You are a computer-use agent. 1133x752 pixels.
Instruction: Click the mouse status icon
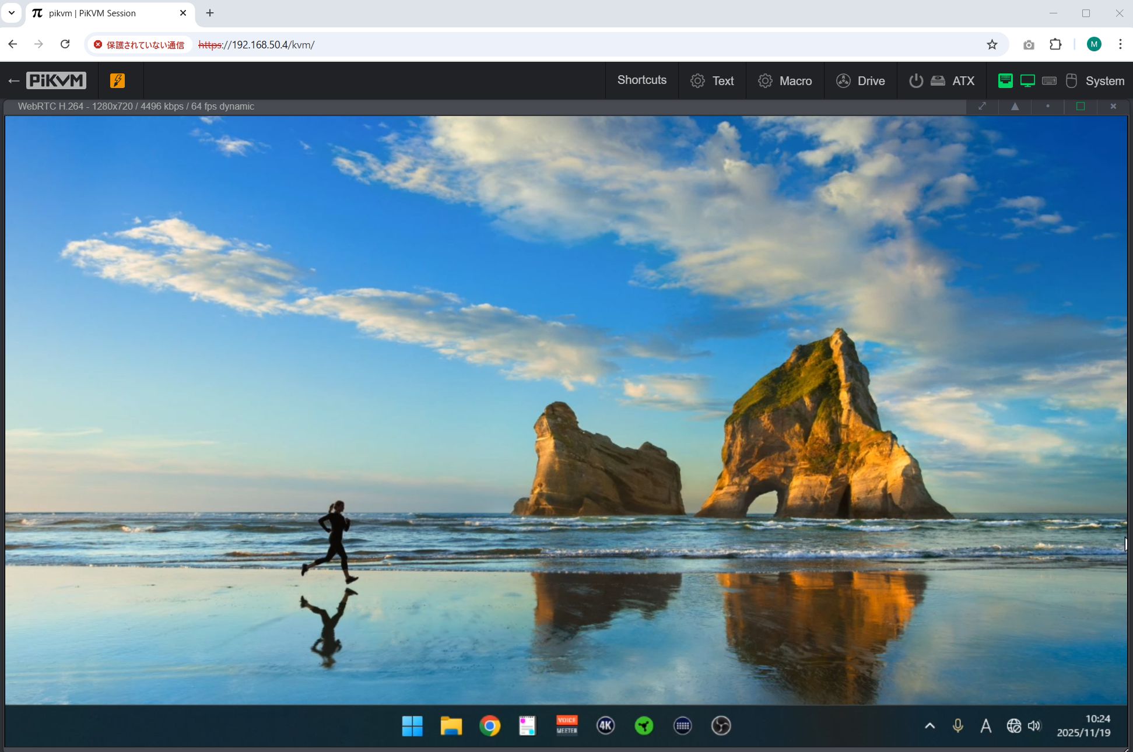pos(1071,80)
